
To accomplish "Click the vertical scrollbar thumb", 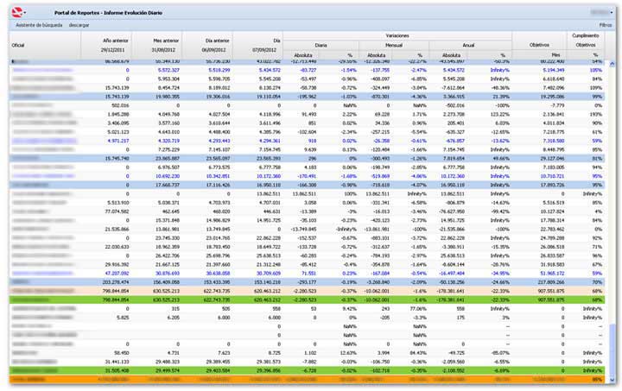I will pyautogui.click(x=612, y=349).
